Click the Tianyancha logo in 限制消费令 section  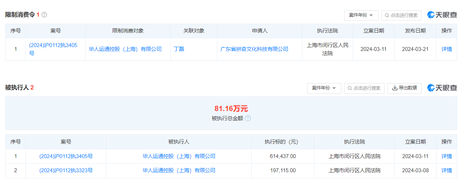(442, 15)
